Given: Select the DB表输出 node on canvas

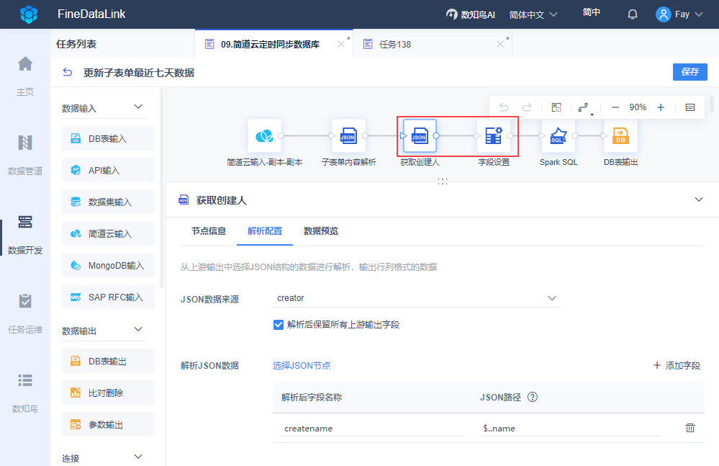Looking at the screenshot, I should point(621,135).
